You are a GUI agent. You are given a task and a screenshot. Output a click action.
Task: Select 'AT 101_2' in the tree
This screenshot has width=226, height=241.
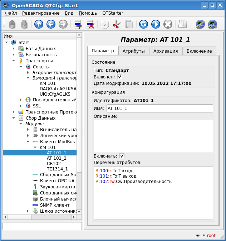tap(56, 158)
